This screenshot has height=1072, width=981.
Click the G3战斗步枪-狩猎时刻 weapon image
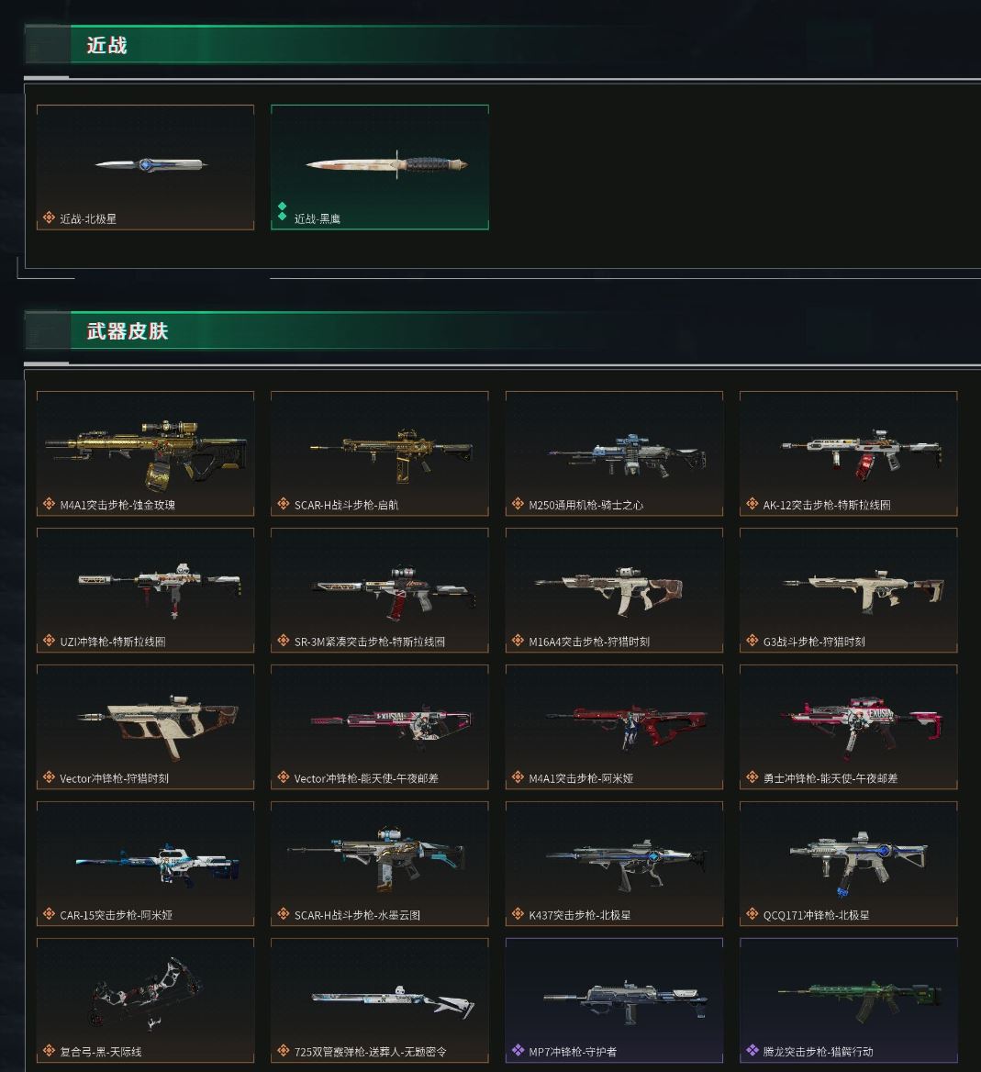[863, 590]
